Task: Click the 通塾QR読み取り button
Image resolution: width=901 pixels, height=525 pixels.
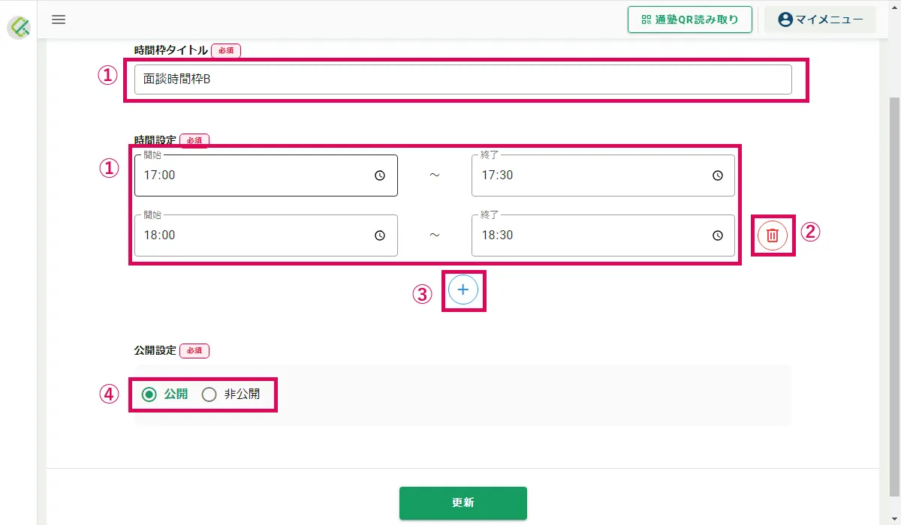Action: tap(690, 20)
